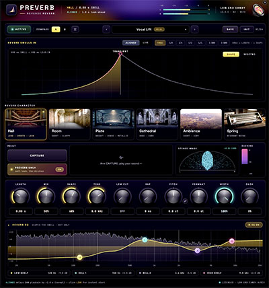
Task: Select compare slot A
Action: [x=56, y=30]
